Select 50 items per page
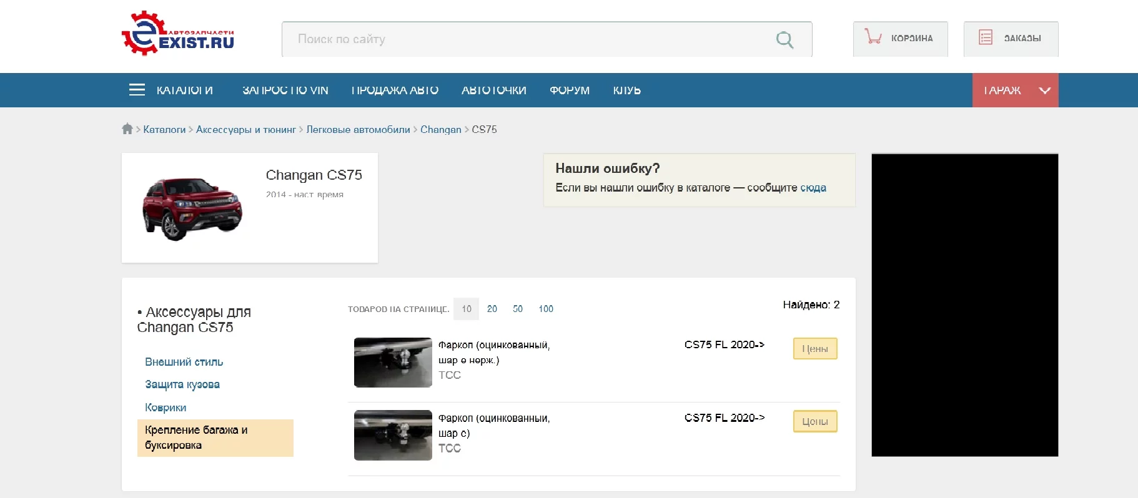Image resolution: width=1138 pixels, height=498 pixels. [518, 309]
